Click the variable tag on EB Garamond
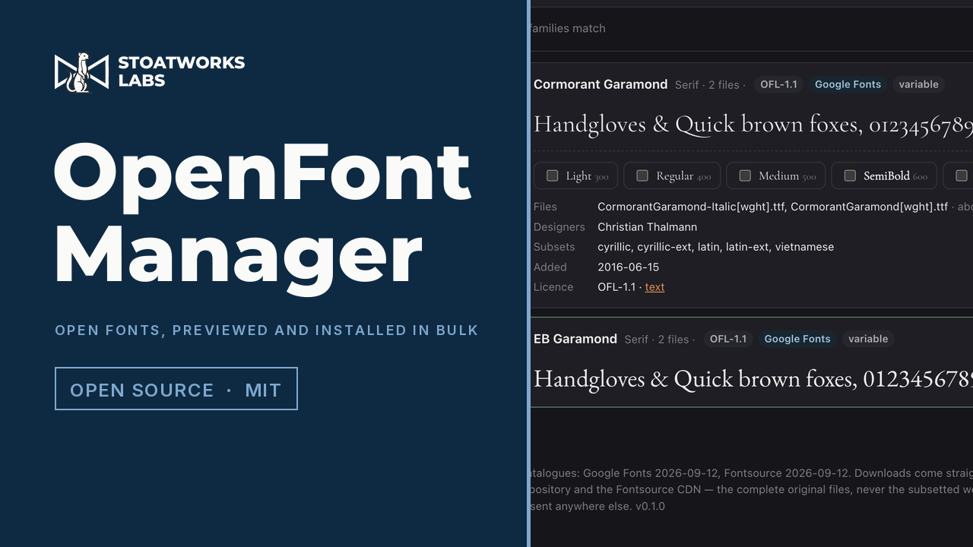This screenshot has width=973, height=547. click(x=868, y=339)
